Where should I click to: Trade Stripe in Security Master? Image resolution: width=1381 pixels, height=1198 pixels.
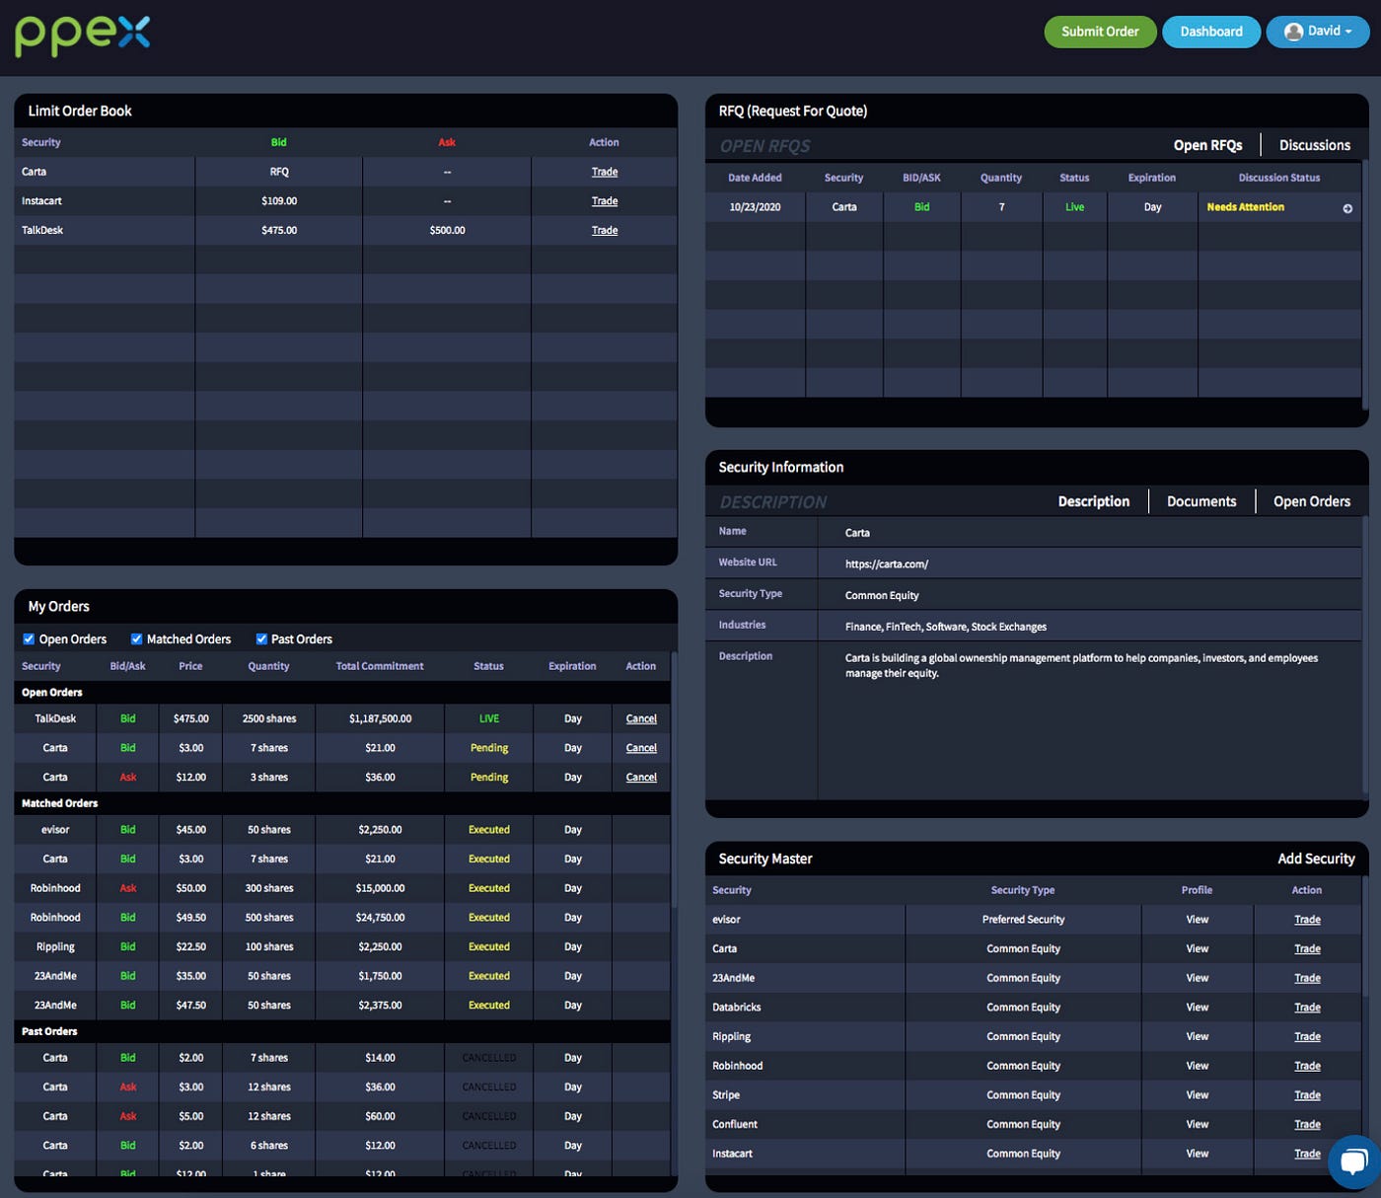coord(1307,1095)
